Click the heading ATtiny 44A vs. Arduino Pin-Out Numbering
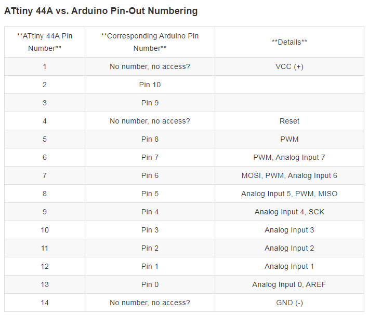 click(x=101, y=11)
